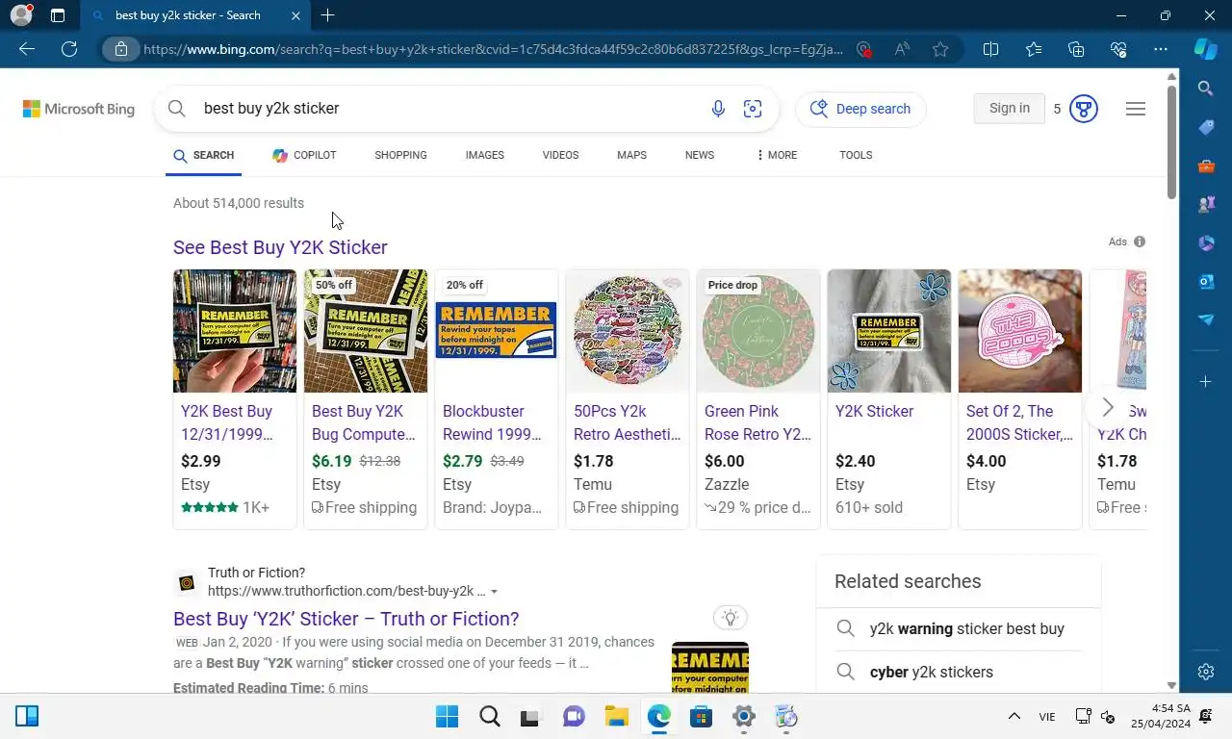Screen dimensions: 1232x739
Task: Open Browser essentials heart icon
Action: click(x=1118, y=49)
